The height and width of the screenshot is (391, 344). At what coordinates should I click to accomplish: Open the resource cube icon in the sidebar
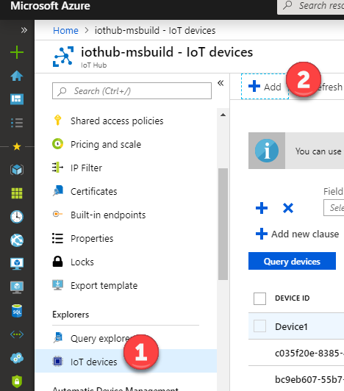pos(17,170)
